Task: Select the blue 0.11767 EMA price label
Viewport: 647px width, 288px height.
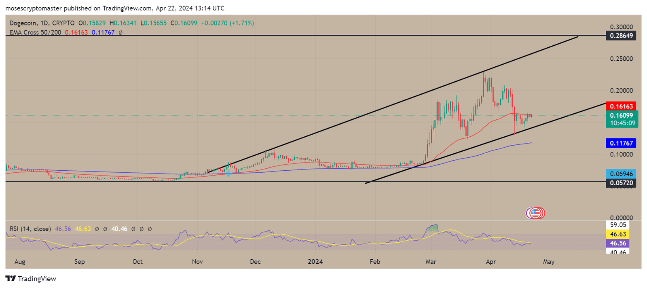Action: coord(621,143)
